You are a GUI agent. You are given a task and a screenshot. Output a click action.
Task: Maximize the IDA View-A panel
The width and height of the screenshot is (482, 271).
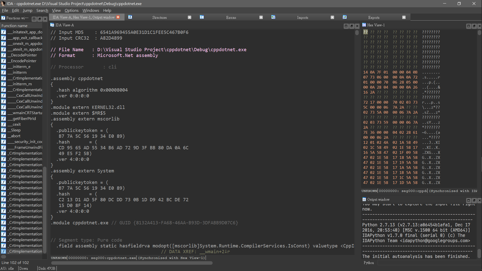coord(346,26)
